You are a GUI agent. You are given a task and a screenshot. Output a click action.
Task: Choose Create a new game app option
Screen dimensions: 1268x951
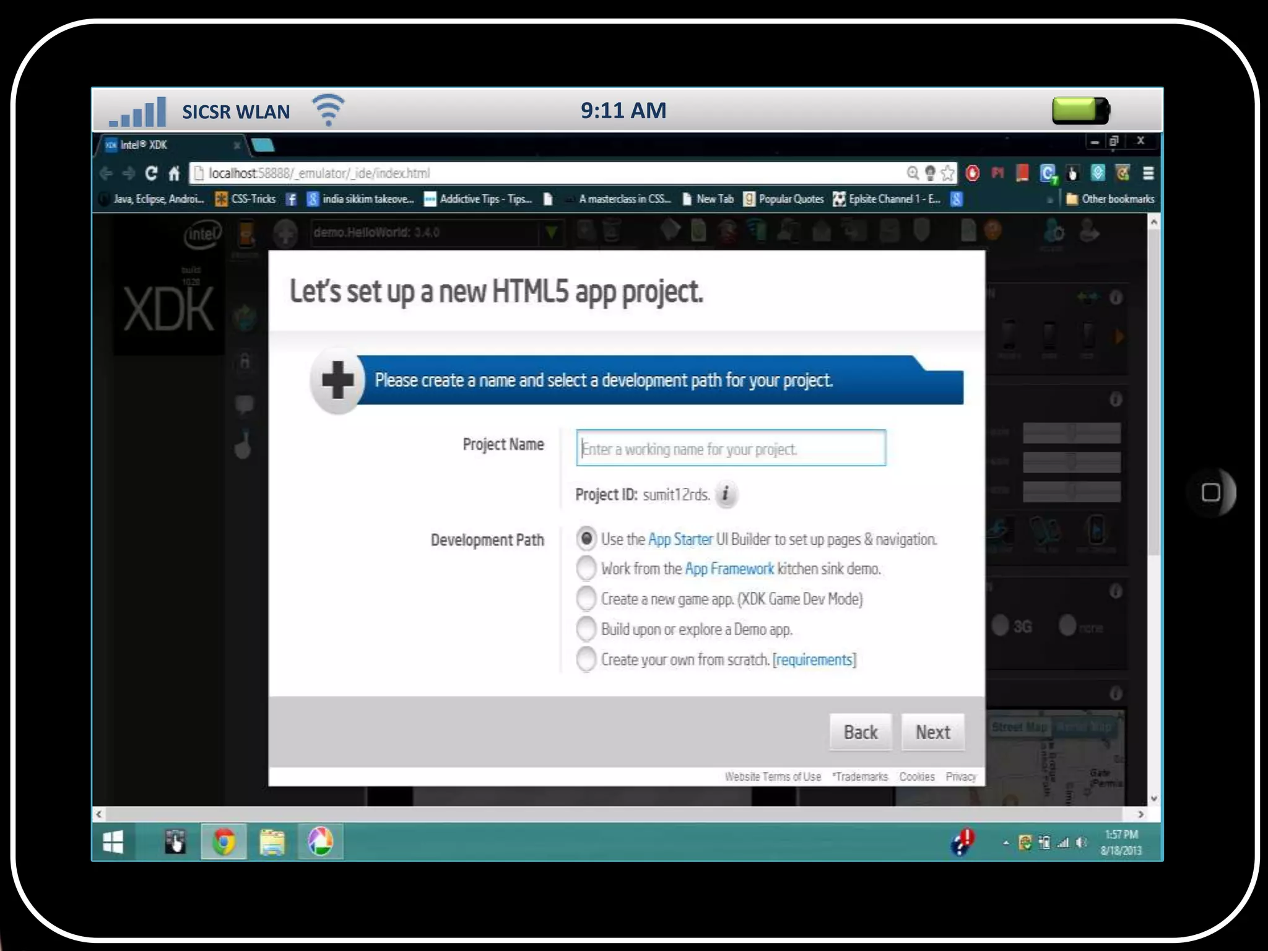[x=586, y=599]
